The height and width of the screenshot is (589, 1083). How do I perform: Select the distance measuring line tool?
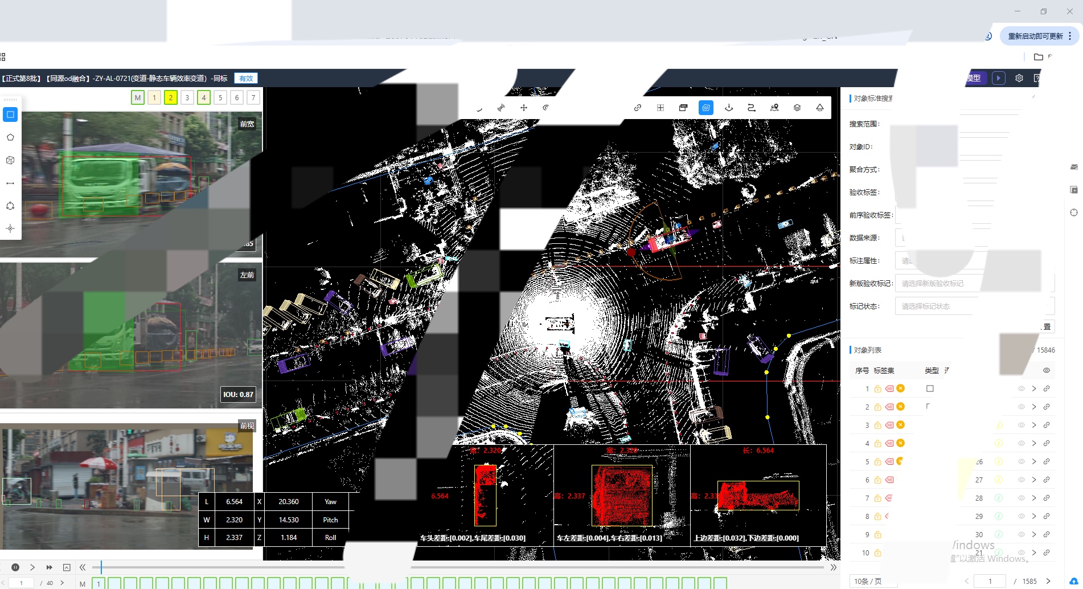[10, 183]
